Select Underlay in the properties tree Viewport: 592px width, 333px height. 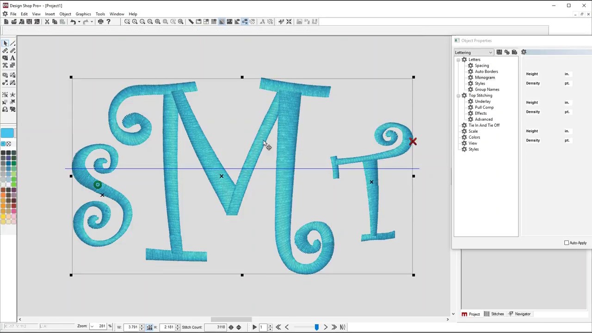[482, 102]
